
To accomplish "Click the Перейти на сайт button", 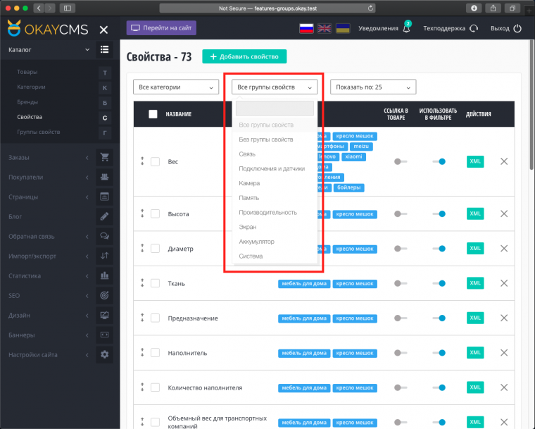I will 161,28.
